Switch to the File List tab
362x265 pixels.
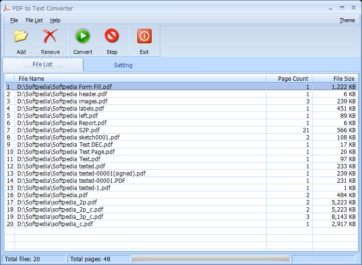[x=43, y=64]
